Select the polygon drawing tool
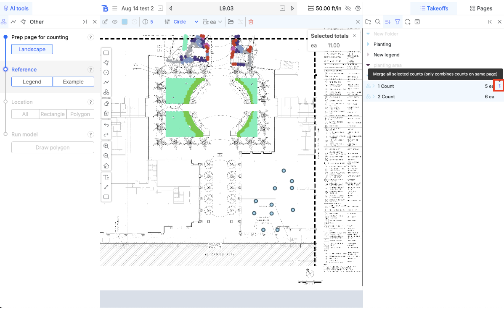 point(106,63)
